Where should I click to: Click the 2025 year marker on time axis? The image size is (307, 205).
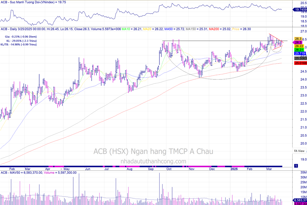[234, 169]
